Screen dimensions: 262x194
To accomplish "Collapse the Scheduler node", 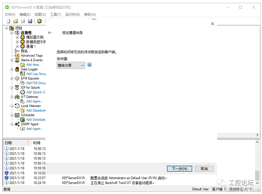I will [x=12, y=115].
